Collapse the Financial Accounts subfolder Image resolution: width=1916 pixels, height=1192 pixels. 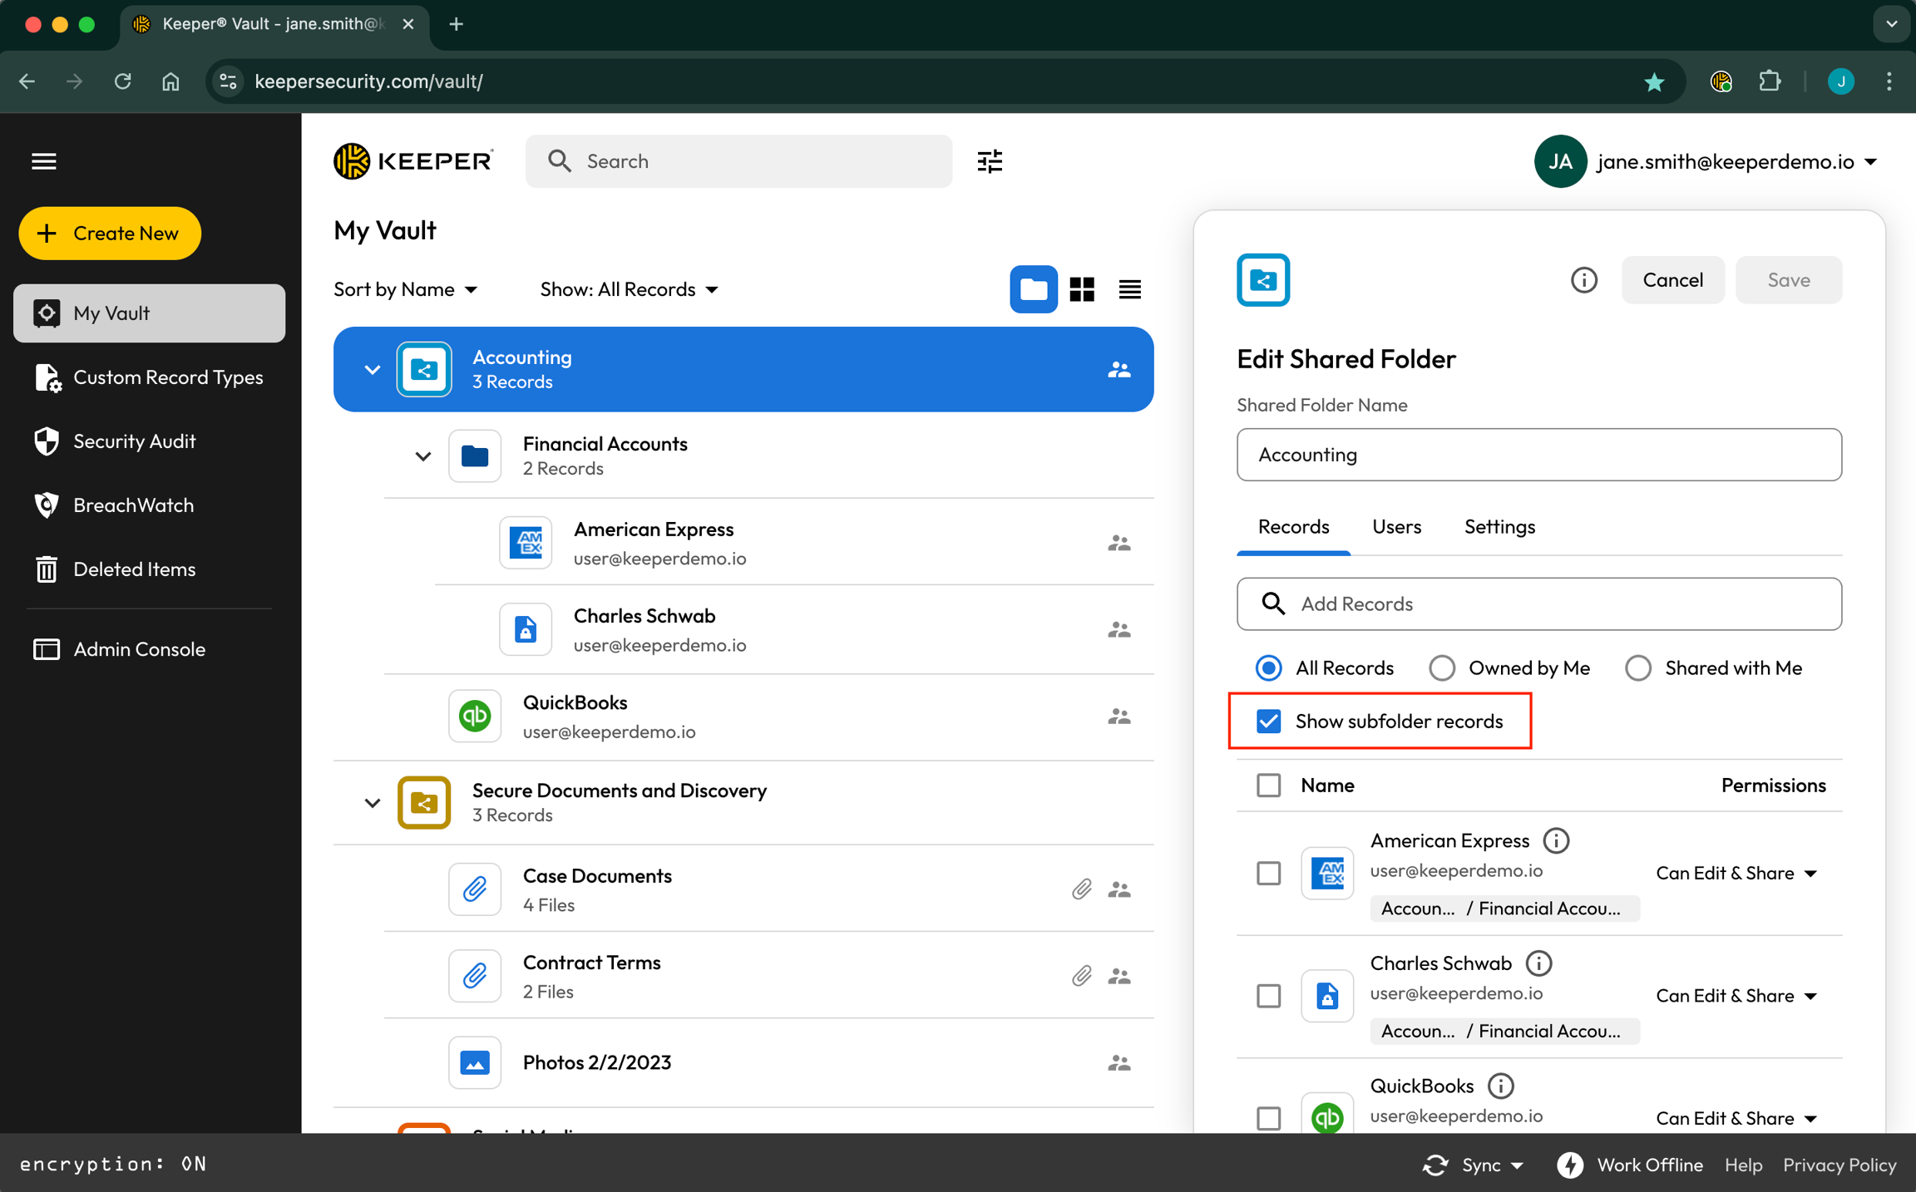(x=423, y=456)
